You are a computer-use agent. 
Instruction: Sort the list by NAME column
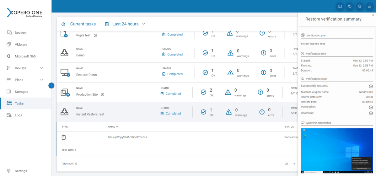pos(113,127)
